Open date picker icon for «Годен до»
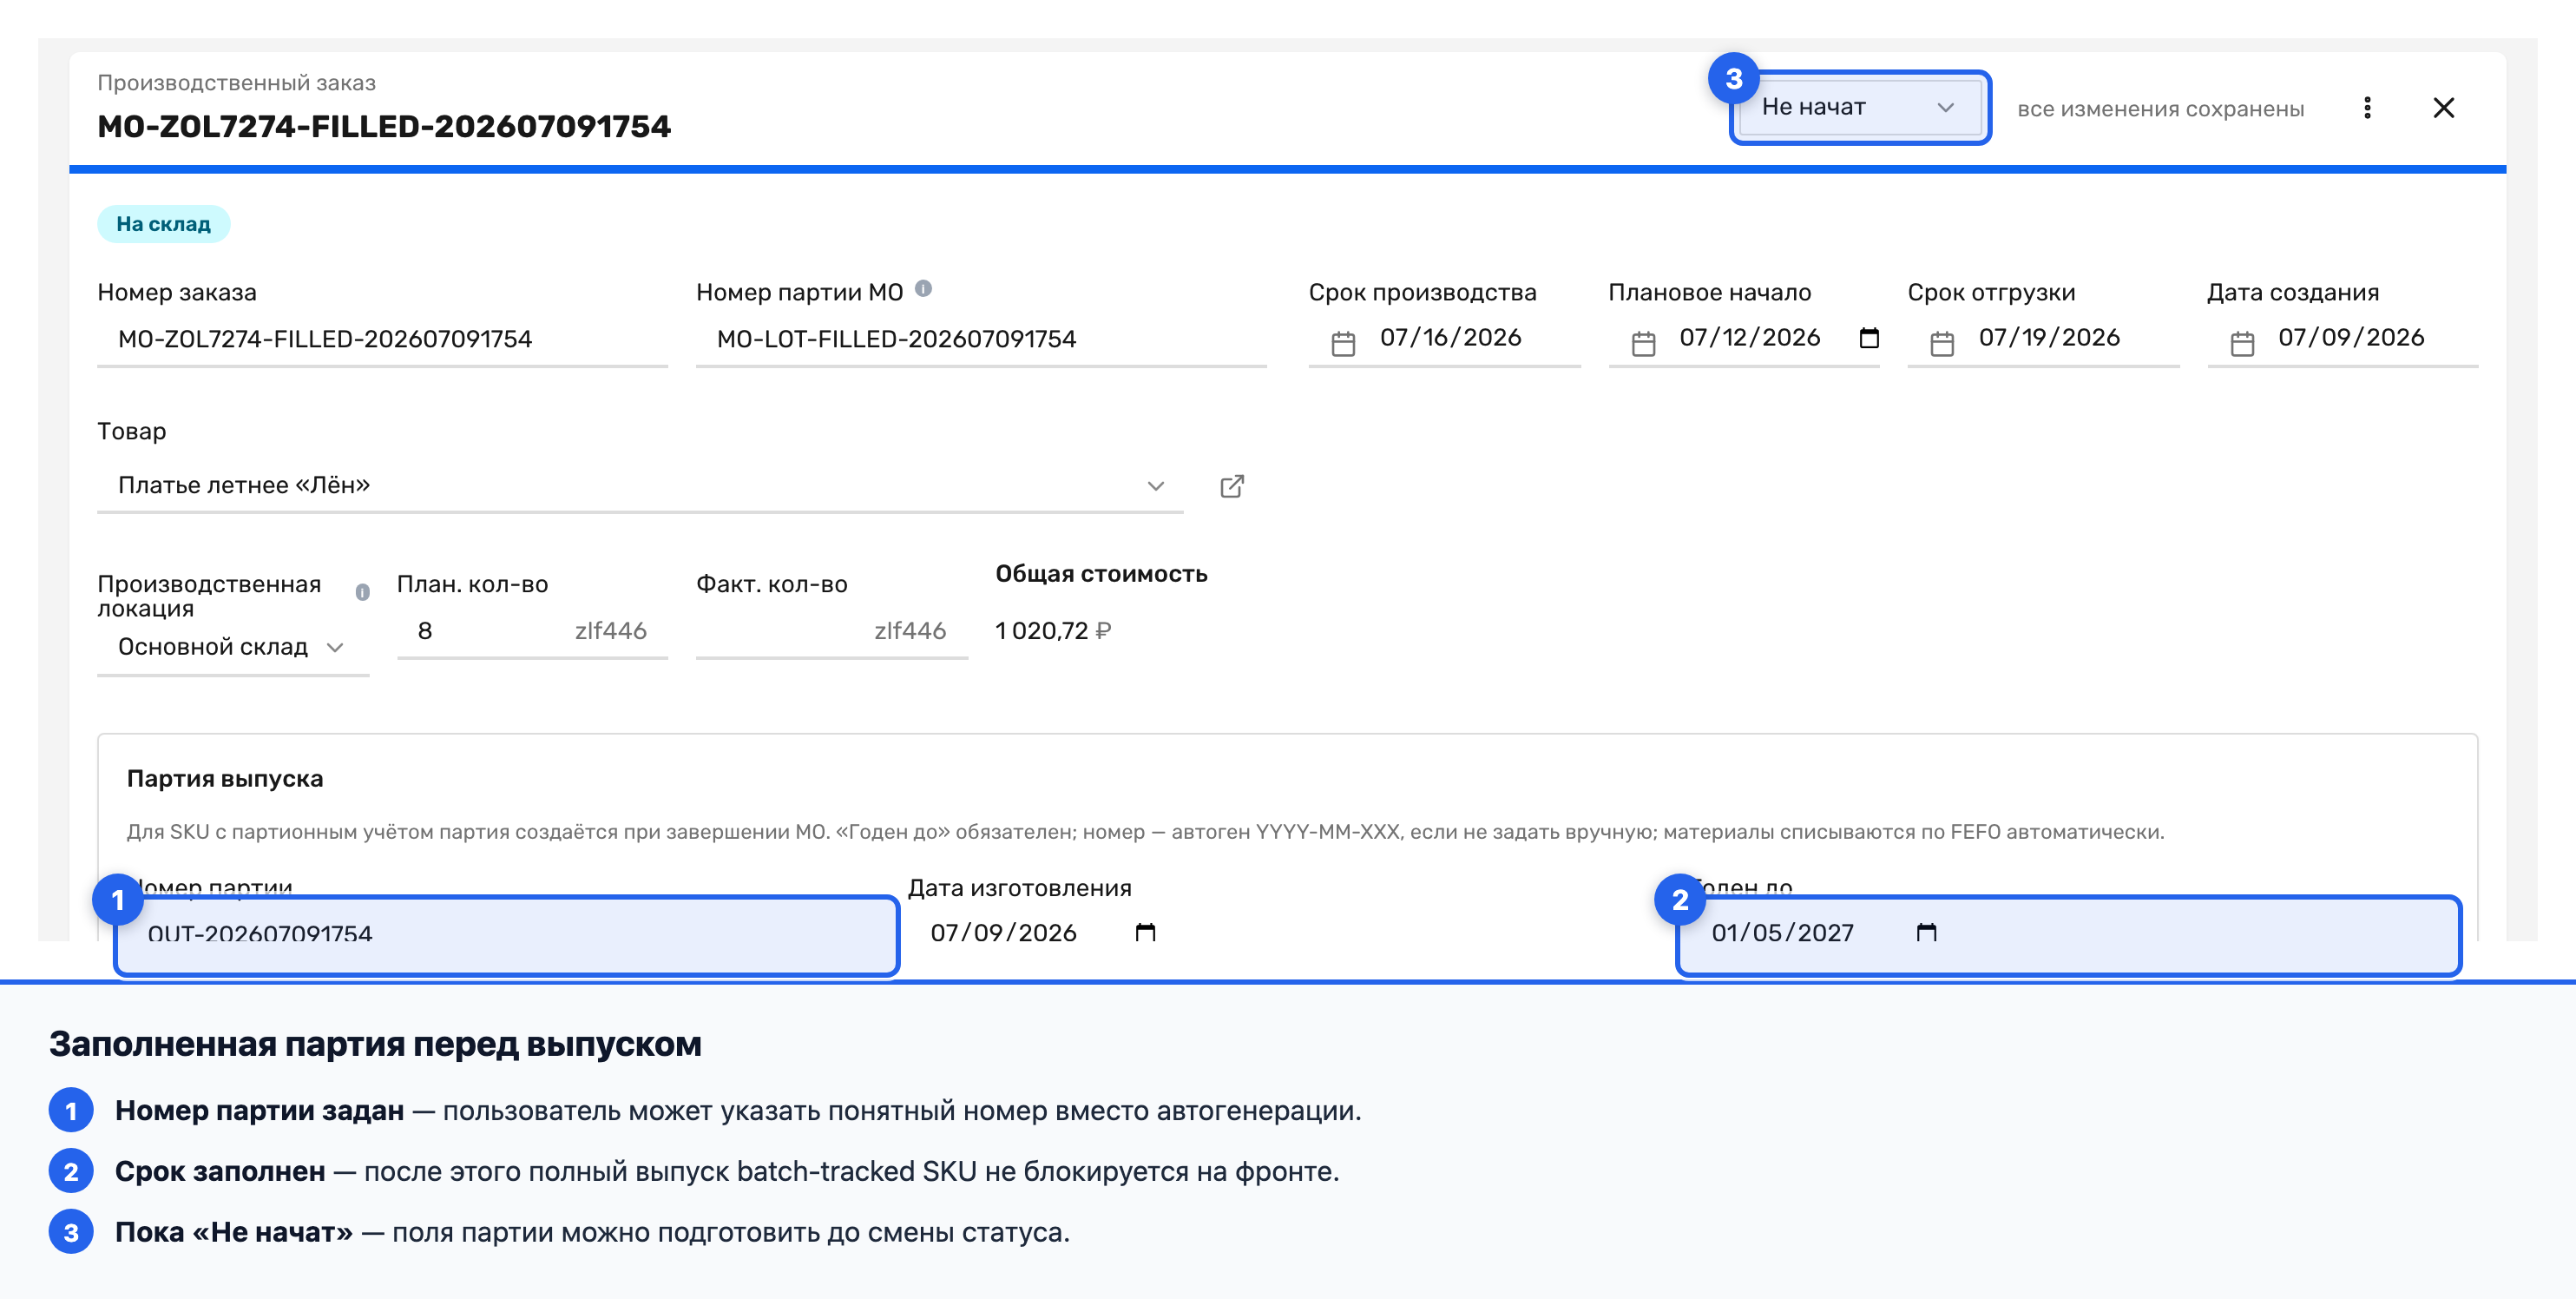The image size is (2576, 1299). pyautogui.click(x=1926, y=933)
